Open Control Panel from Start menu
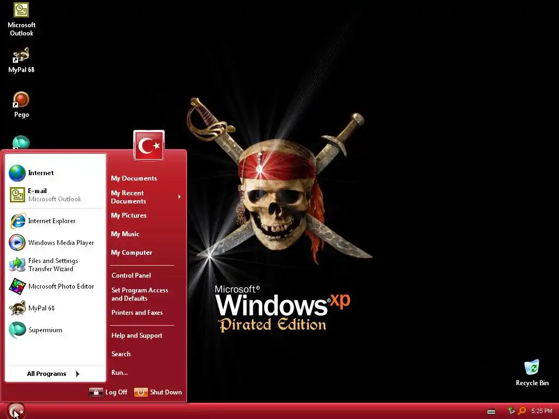The height and width of the screenshot is (419, 559). [x=131, y=276]
